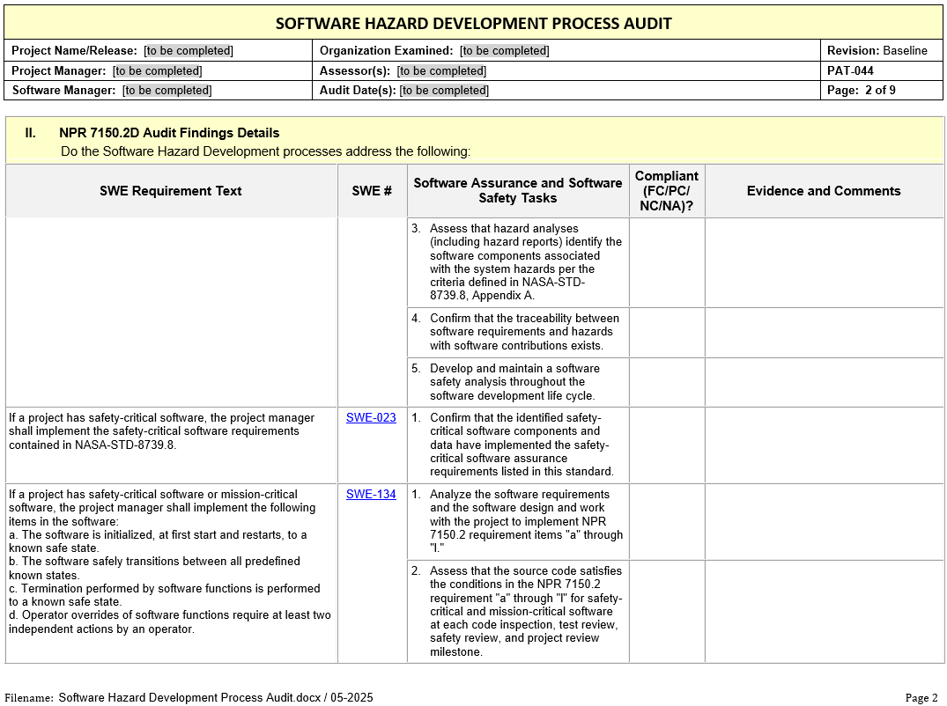Click the filename text in the footer
947x706 pixels.
point(216,697)
